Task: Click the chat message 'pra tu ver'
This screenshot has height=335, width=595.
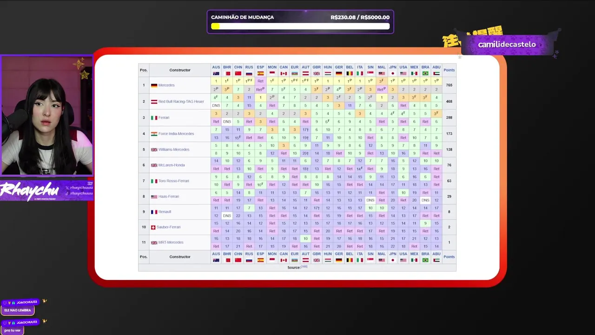Action: [13, 330]
